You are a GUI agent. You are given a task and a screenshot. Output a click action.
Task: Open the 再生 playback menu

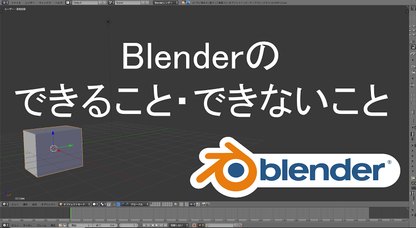pos(53,225)
